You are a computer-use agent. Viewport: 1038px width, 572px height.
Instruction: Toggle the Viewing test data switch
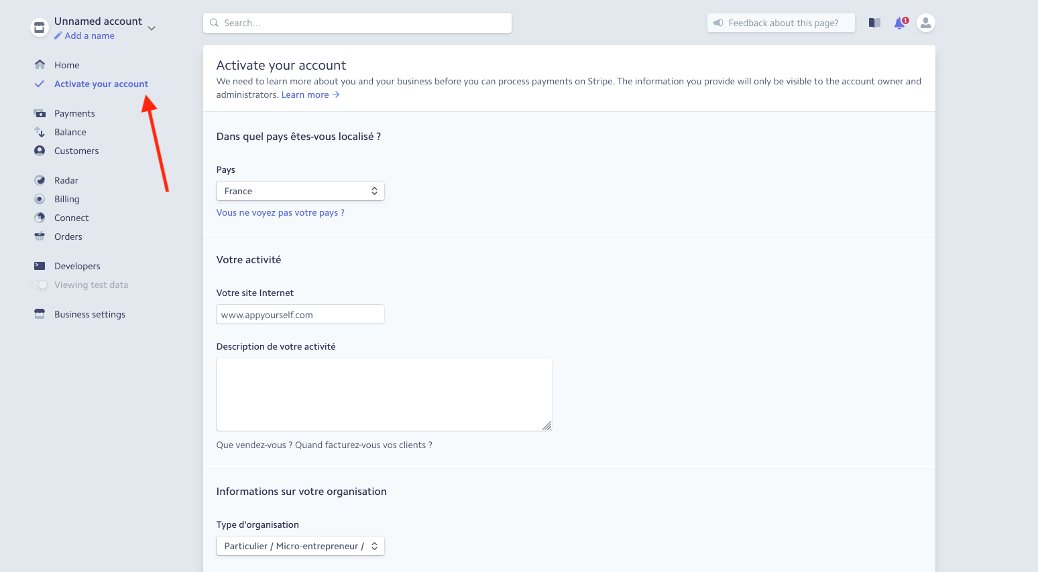40,285
